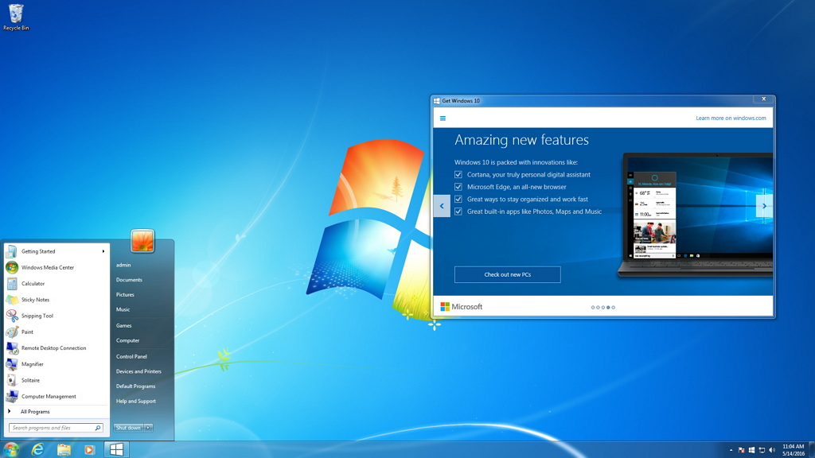Launch Magnifier from the Start menu
The height and width of the screenshot is (458, 815).
tap(33, 364)
